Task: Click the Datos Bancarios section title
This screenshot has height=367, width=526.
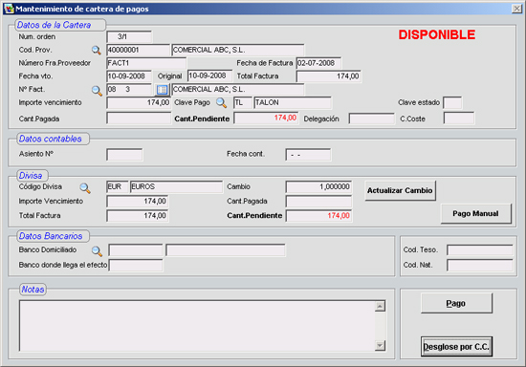Action: (51, 236)
